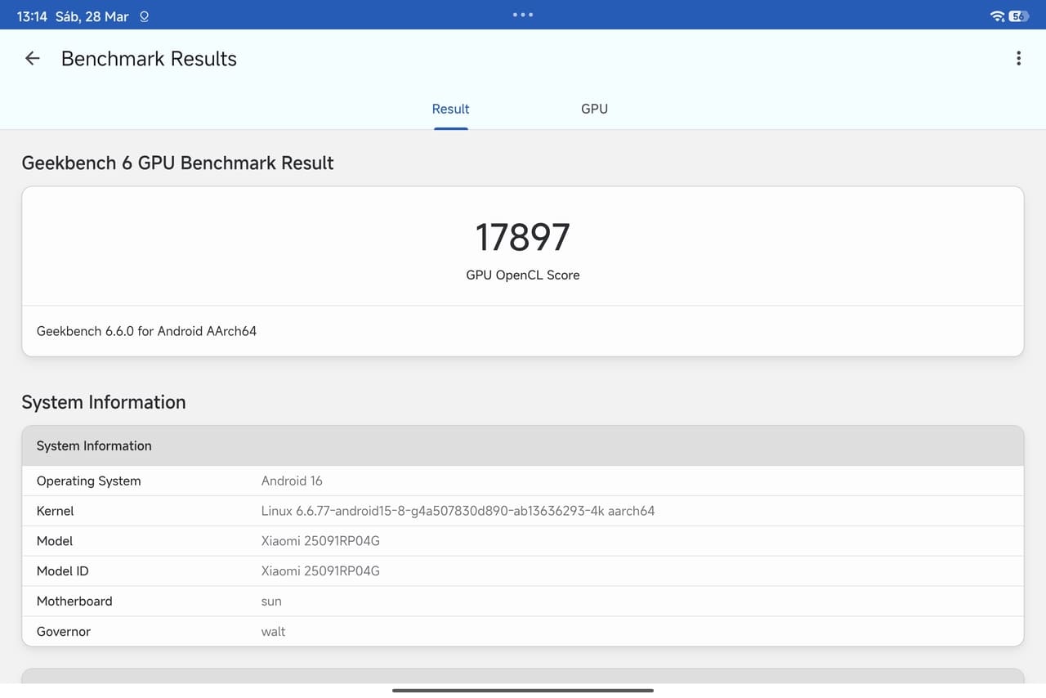Switch to the GPU tab
This screenshot has width=1046, height=698.
(x=594, y=109)
